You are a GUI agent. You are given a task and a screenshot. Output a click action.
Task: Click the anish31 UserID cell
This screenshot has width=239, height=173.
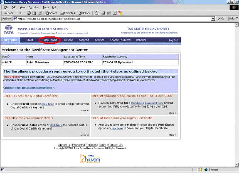14,62
